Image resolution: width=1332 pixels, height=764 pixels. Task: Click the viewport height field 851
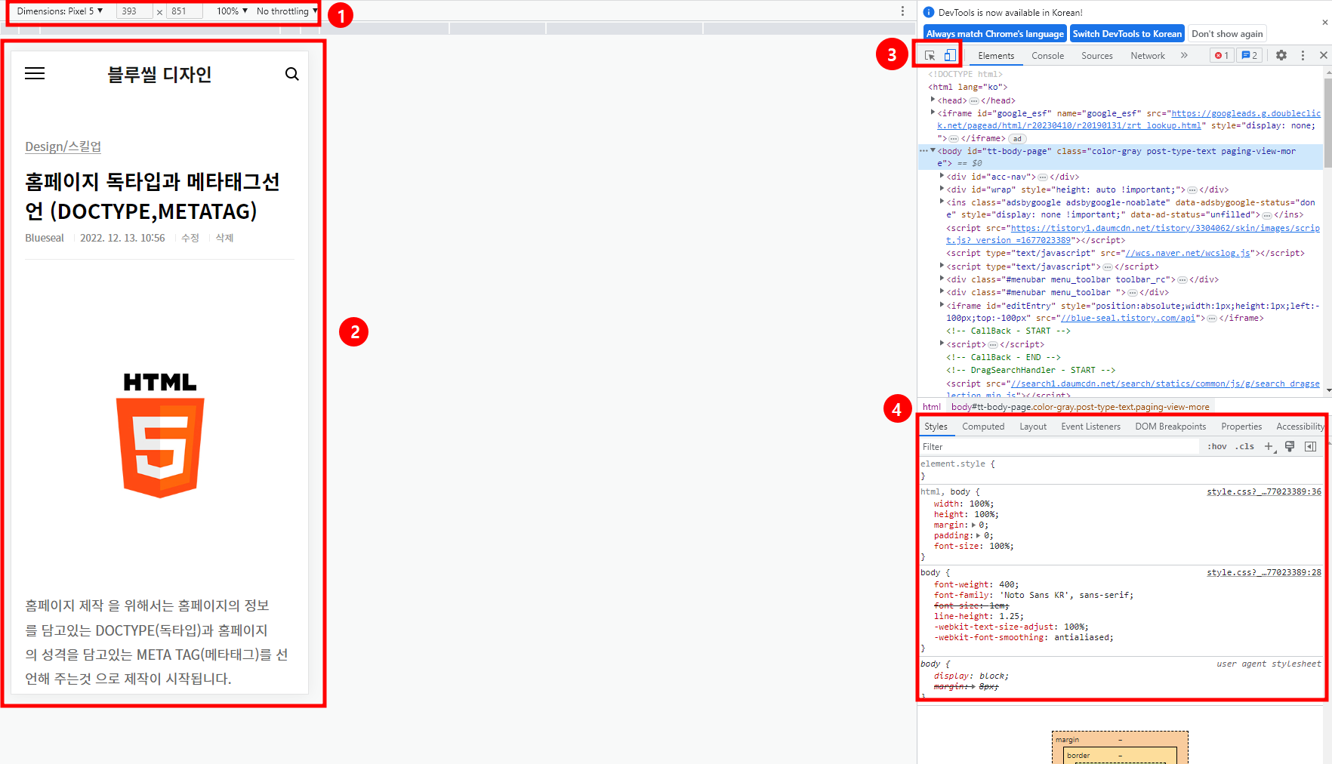tap(184, 11)
